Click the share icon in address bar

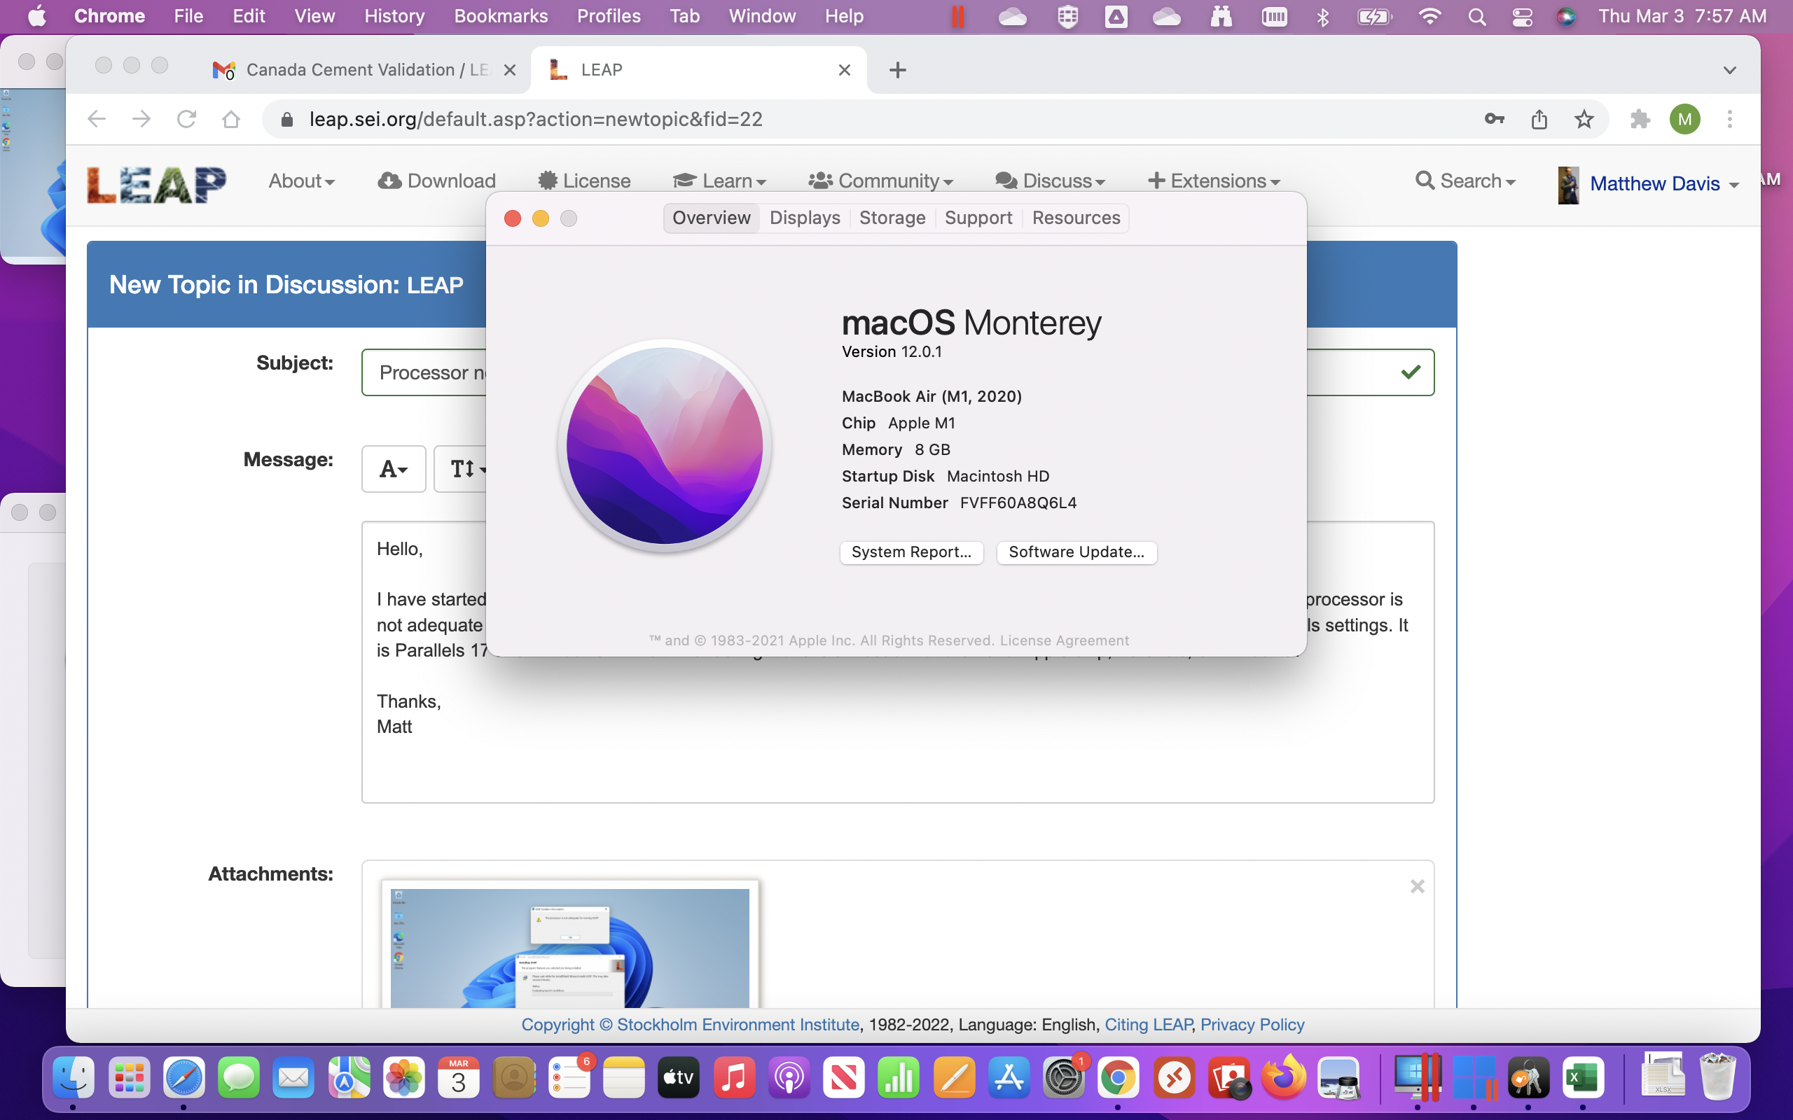click(1539, 119)
